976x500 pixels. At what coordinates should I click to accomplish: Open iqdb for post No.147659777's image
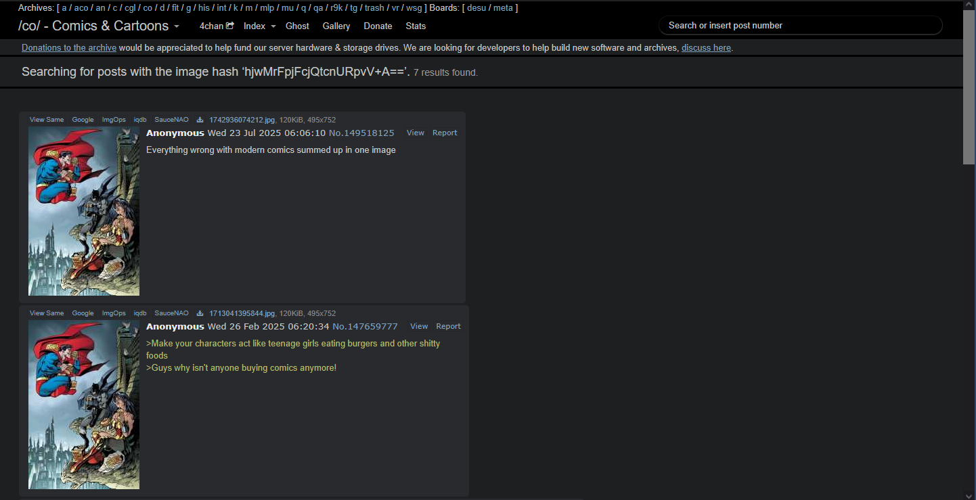point(140,313)
